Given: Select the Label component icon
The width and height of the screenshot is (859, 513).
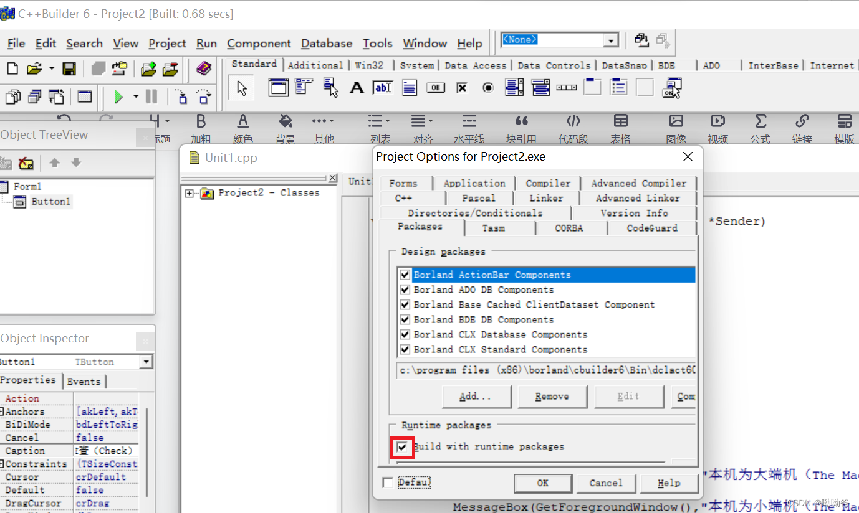Looking at the screenshot, I should (x=357, y=88).
